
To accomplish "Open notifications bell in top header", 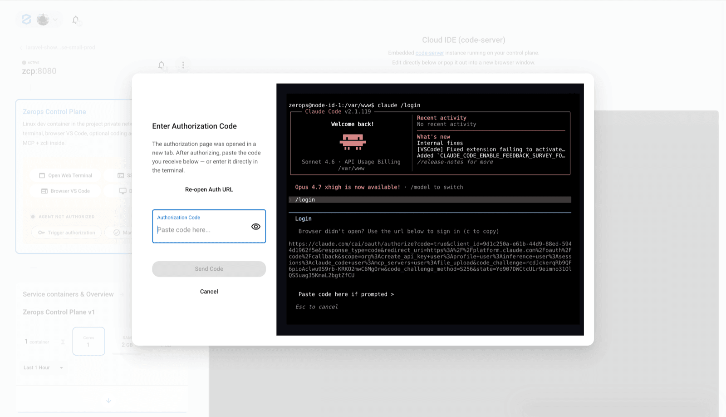I will 76,20.
